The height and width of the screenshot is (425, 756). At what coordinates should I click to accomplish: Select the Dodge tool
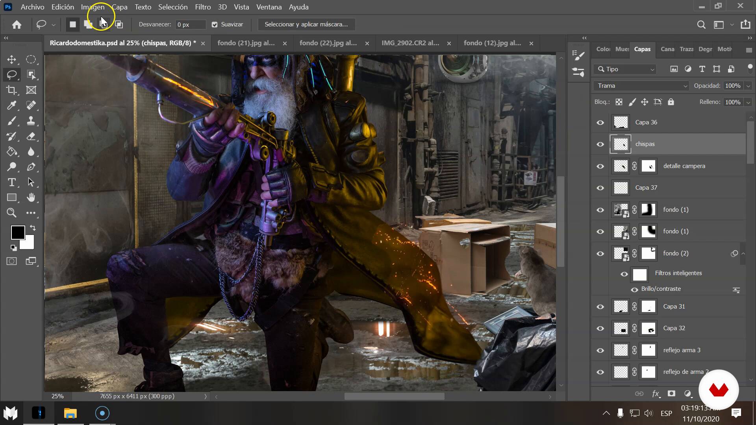[11, 167]
